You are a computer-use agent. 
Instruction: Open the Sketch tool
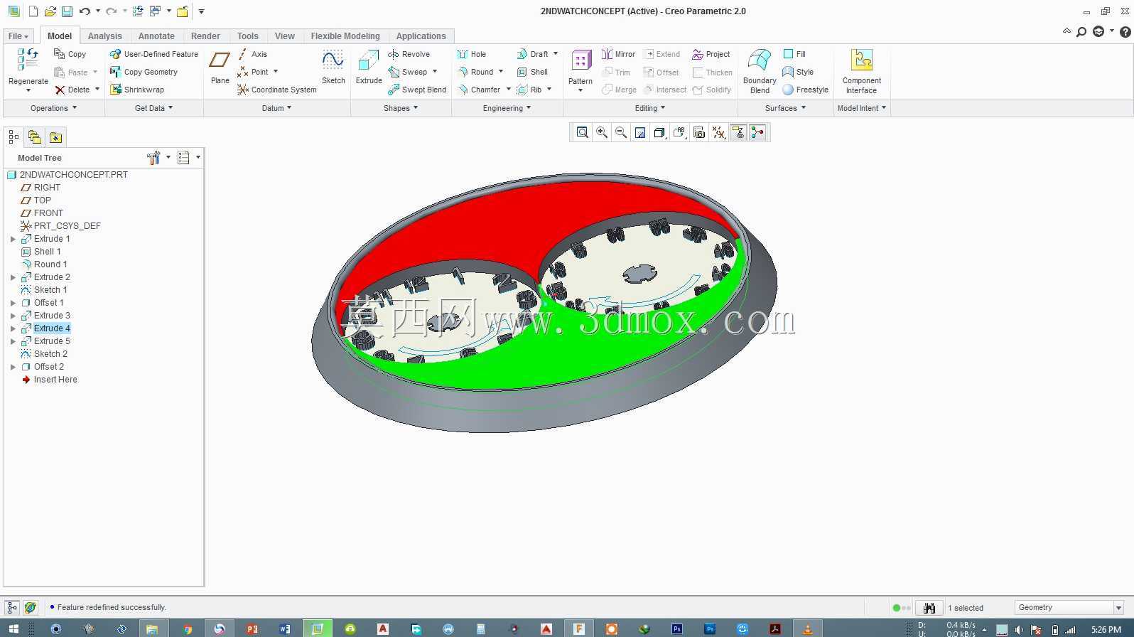333,68
